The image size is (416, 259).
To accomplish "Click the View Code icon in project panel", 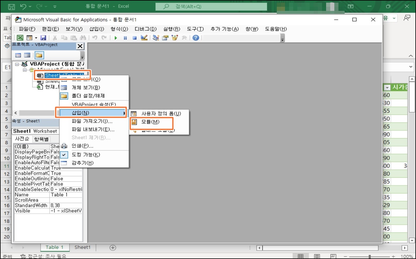I will [18, 55].
